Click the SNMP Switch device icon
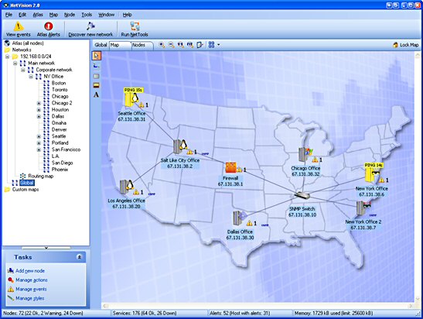 (x=302, y=195)
